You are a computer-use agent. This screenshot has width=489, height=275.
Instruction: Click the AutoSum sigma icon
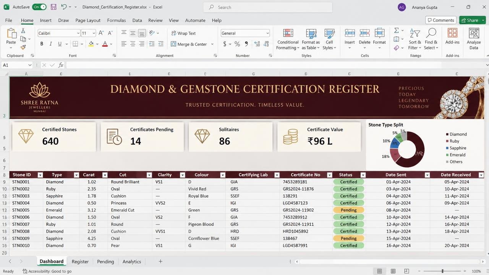pyautogui.click(x=397, y=30)
